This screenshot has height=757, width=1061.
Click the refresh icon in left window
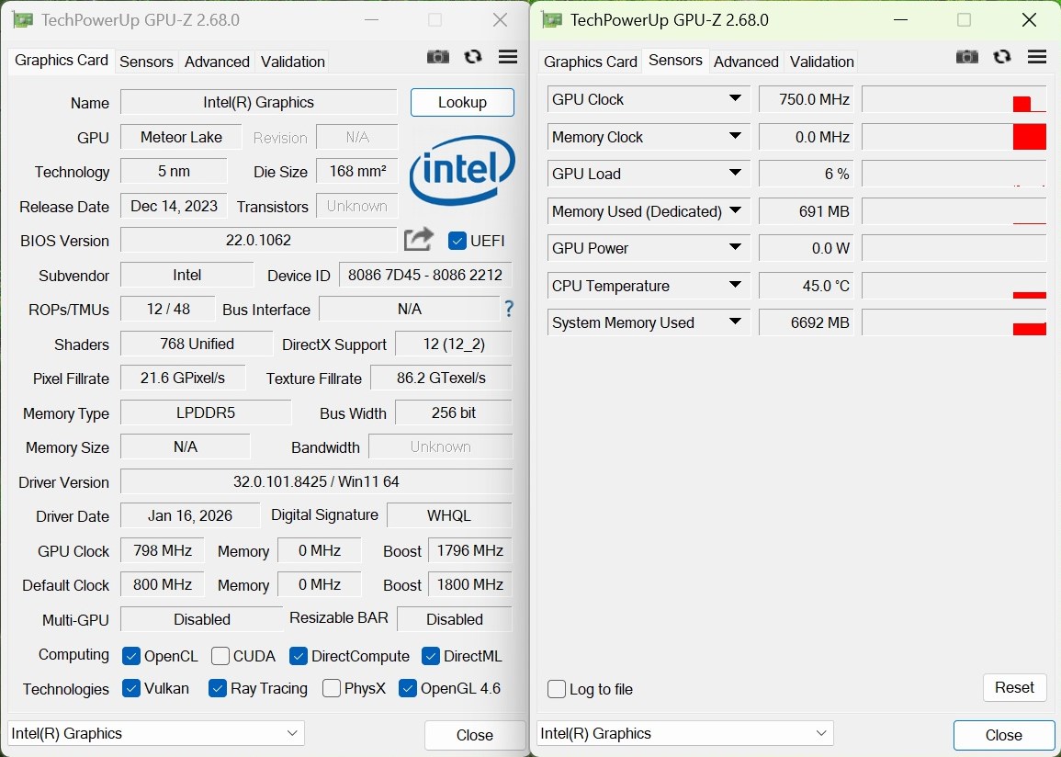pyautogui.click(x=473, y=57)
